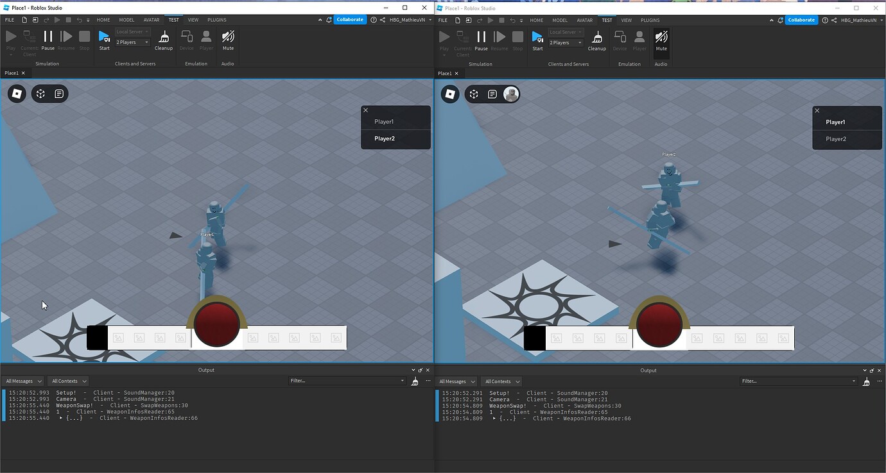Click the Filter field in the Output panel

pyautogui.click(x=347, y=381)
